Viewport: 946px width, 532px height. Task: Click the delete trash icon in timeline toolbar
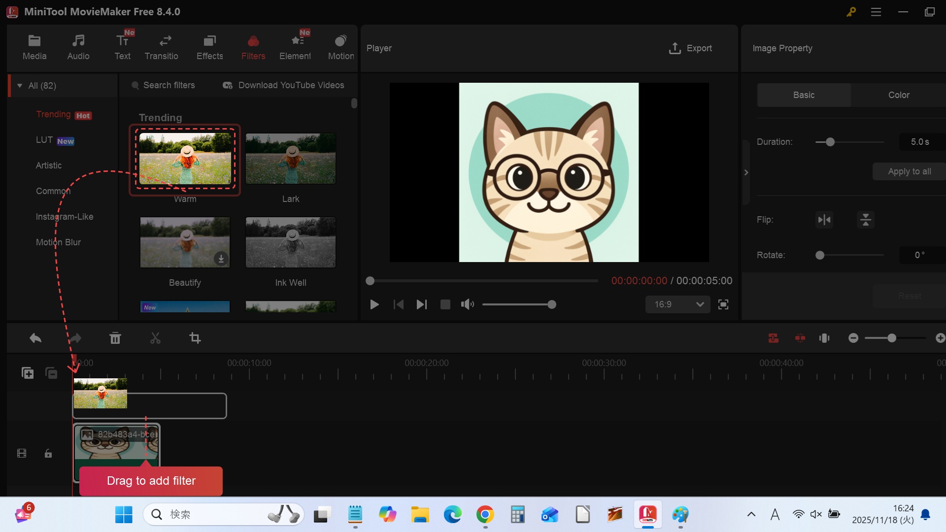tap(115, 338)
